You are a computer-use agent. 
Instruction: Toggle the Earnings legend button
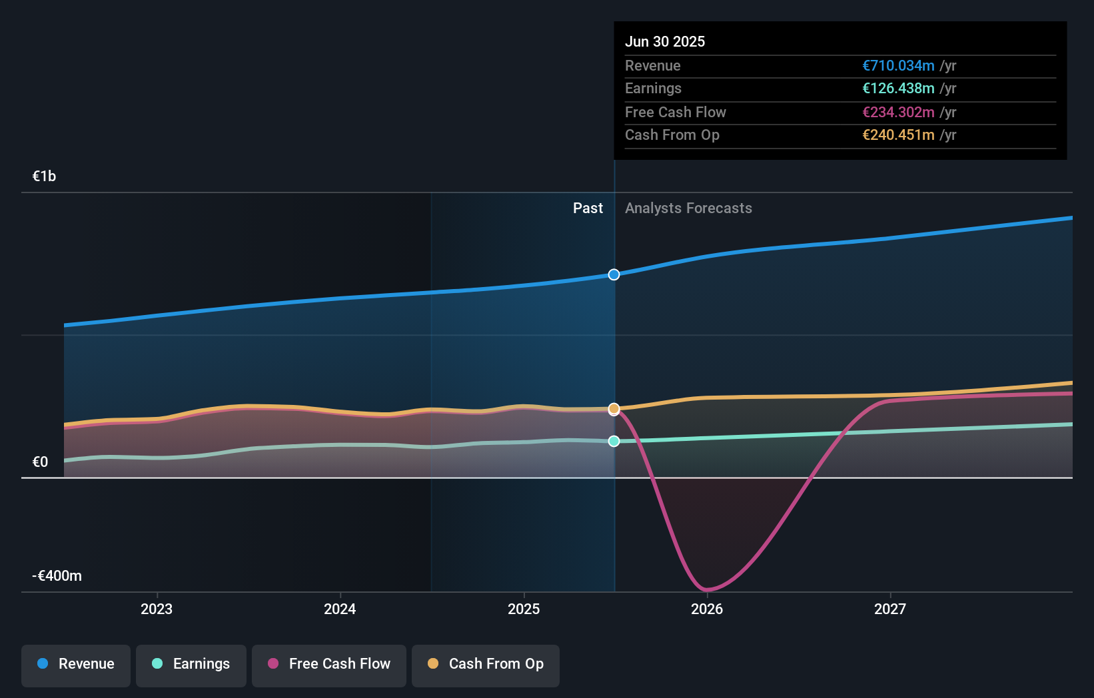(x=191, y=665)
